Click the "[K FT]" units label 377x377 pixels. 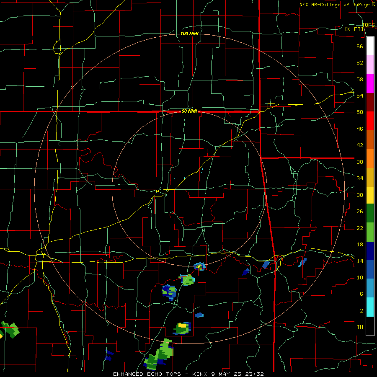pos(354,29)
